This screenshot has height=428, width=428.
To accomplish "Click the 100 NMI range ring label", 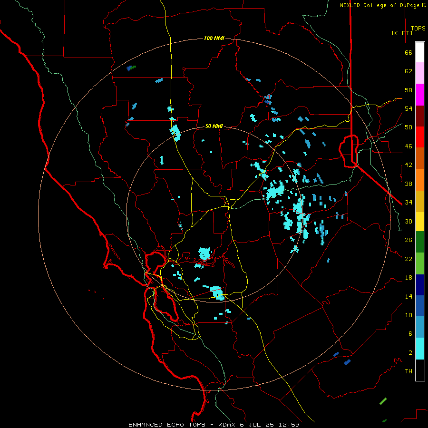I will click(214, 38).
